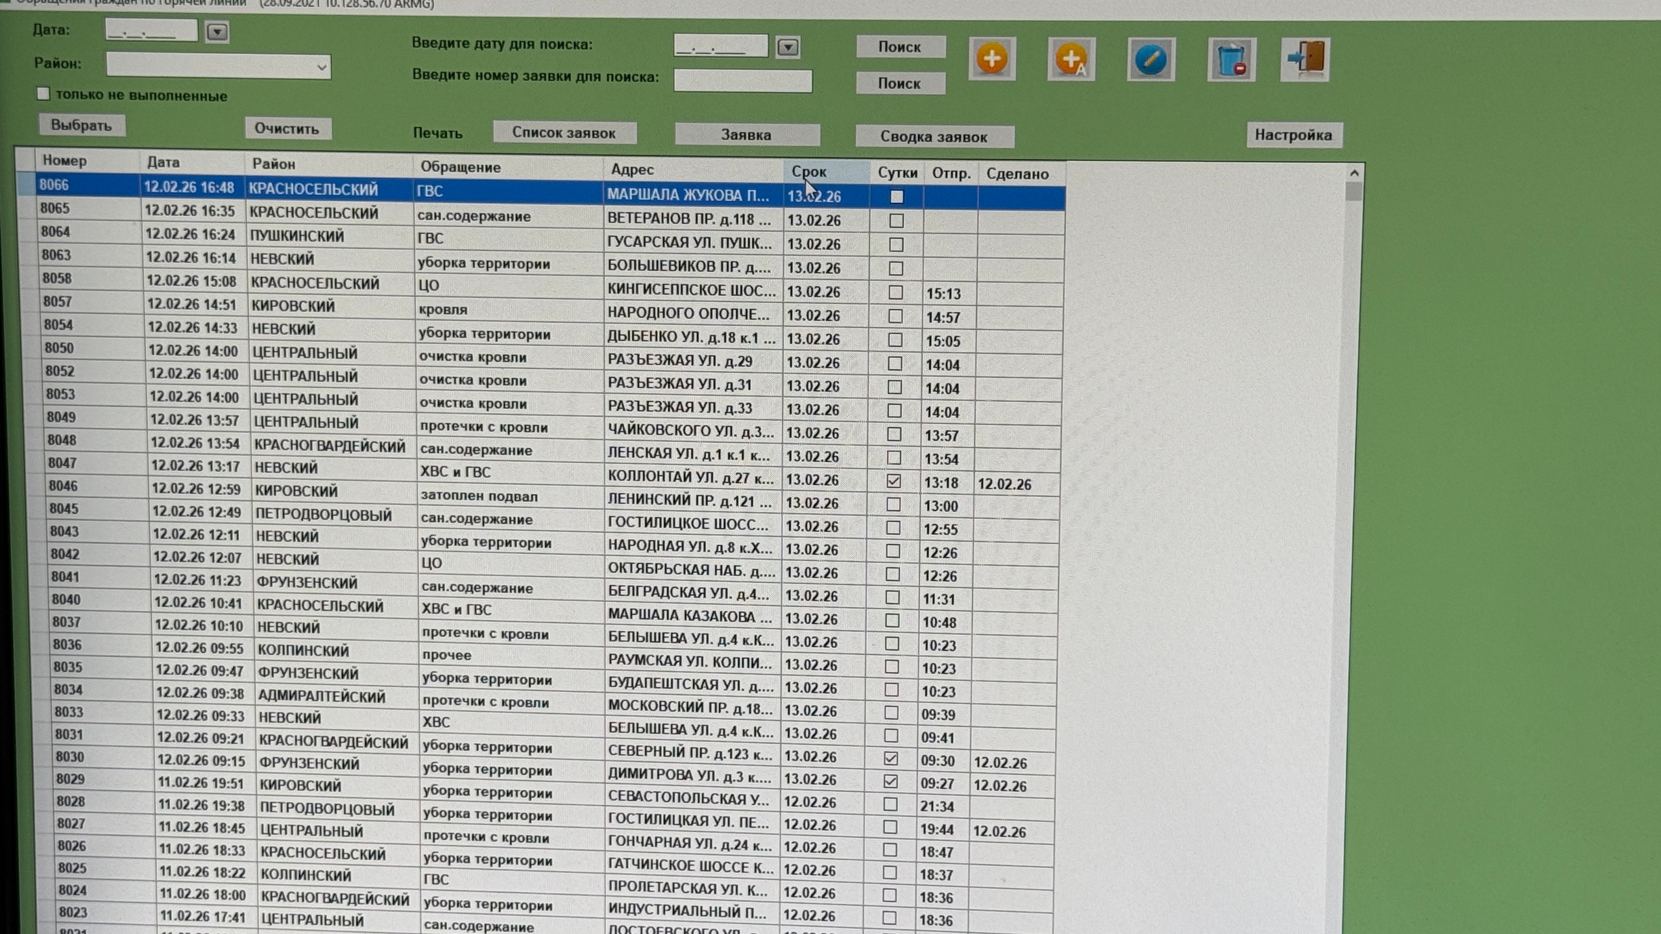Screen dimensions: 1661x934
Task: Focus the request number search field
Action: point(742,81)
